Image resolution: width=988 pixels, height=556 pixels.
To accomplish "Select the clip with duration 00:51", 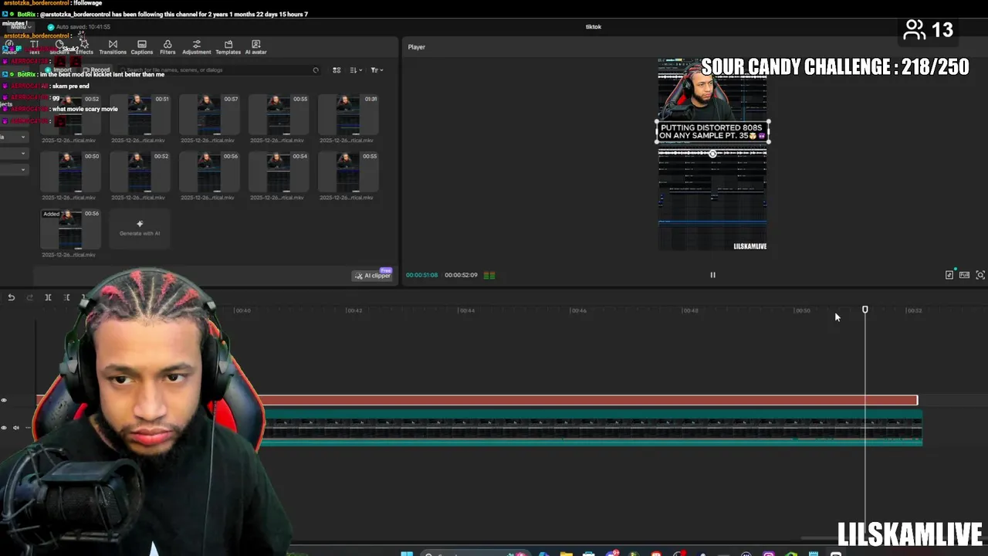I will point(140,114).
